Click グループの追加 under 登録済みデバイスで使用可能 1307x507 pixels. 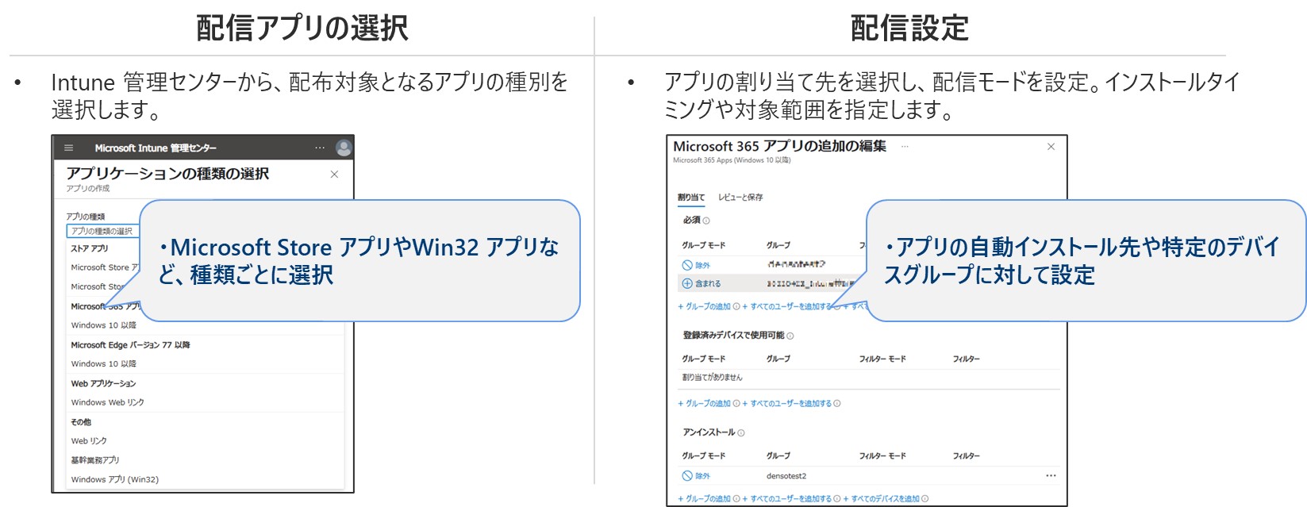click(704, 404)
